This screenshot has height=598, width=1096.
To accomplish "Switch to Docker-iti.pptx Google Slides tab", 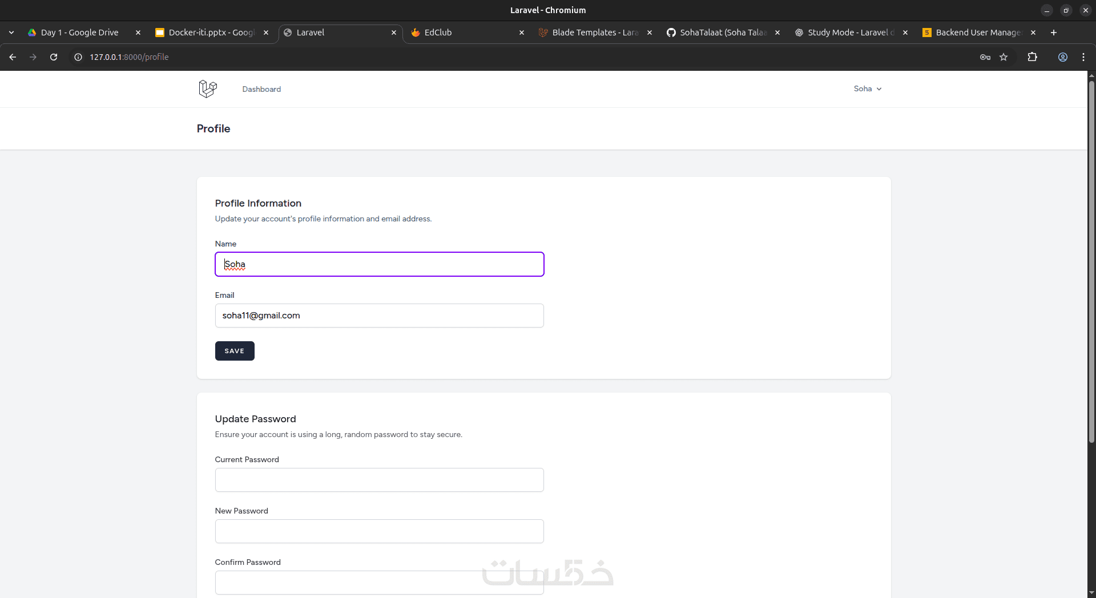I will pos(212,33).
